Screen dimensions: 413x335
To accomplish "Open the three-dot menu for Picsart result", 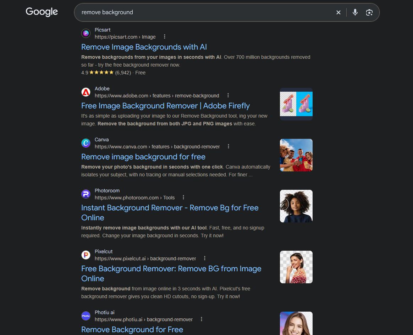I will (x=165, y=36).
